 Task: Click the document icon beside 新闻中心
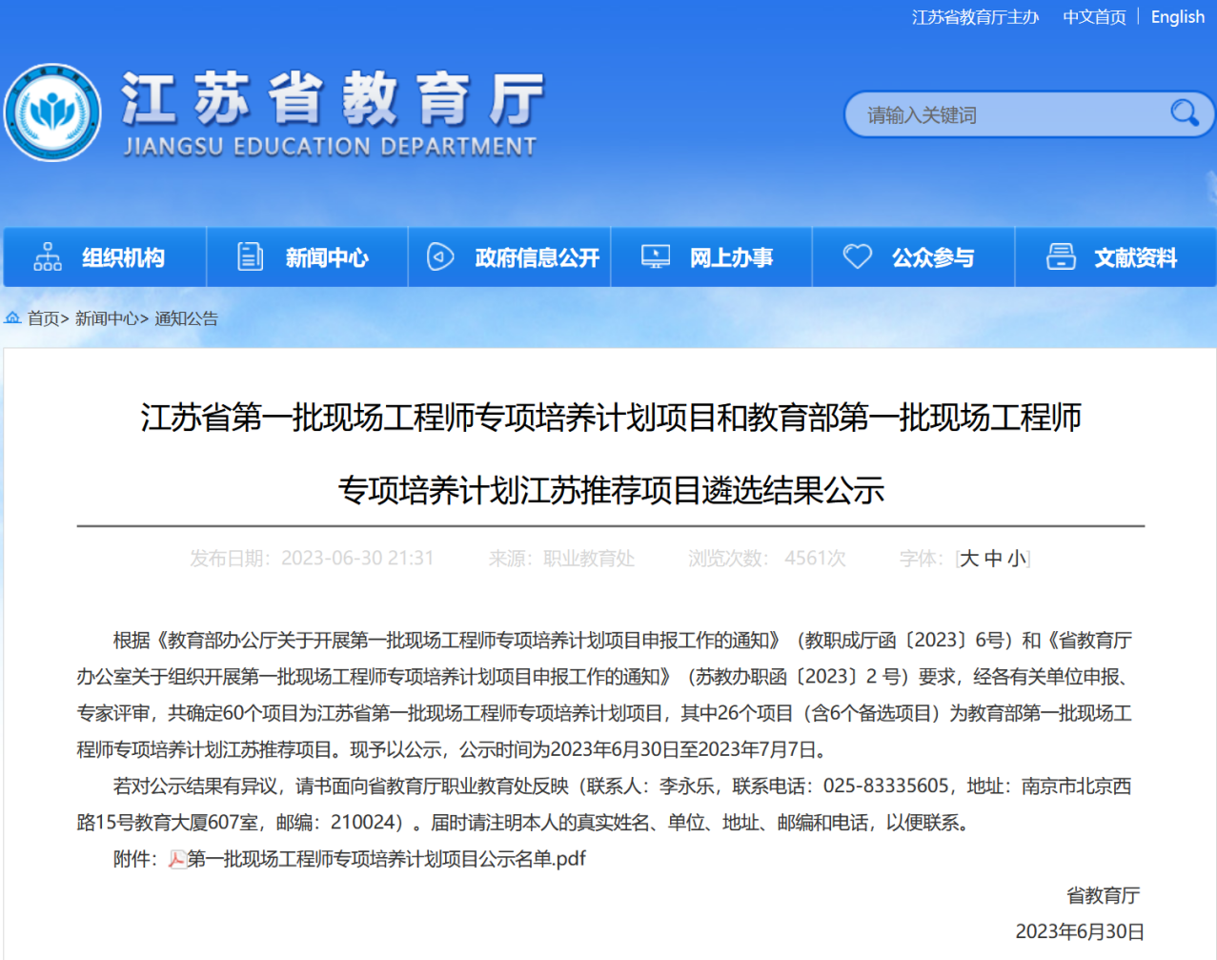pos(250,256)
